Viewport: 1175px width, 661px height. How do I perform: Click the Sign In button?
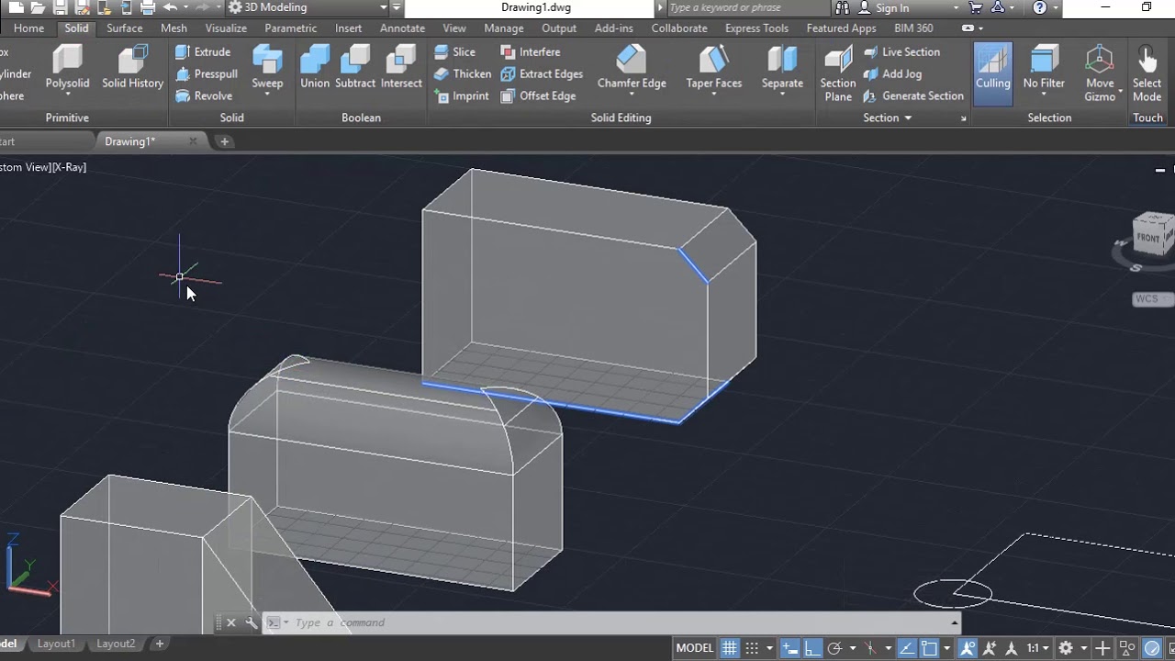[891, 8]
